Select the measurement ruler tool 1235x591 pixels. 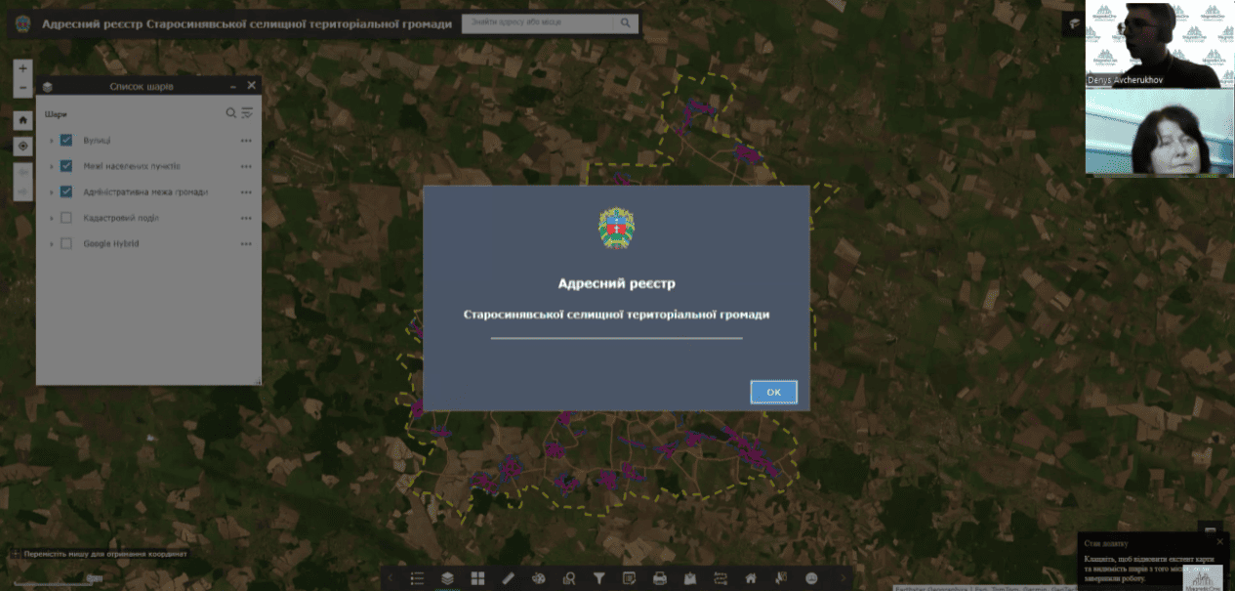(508, 578)
